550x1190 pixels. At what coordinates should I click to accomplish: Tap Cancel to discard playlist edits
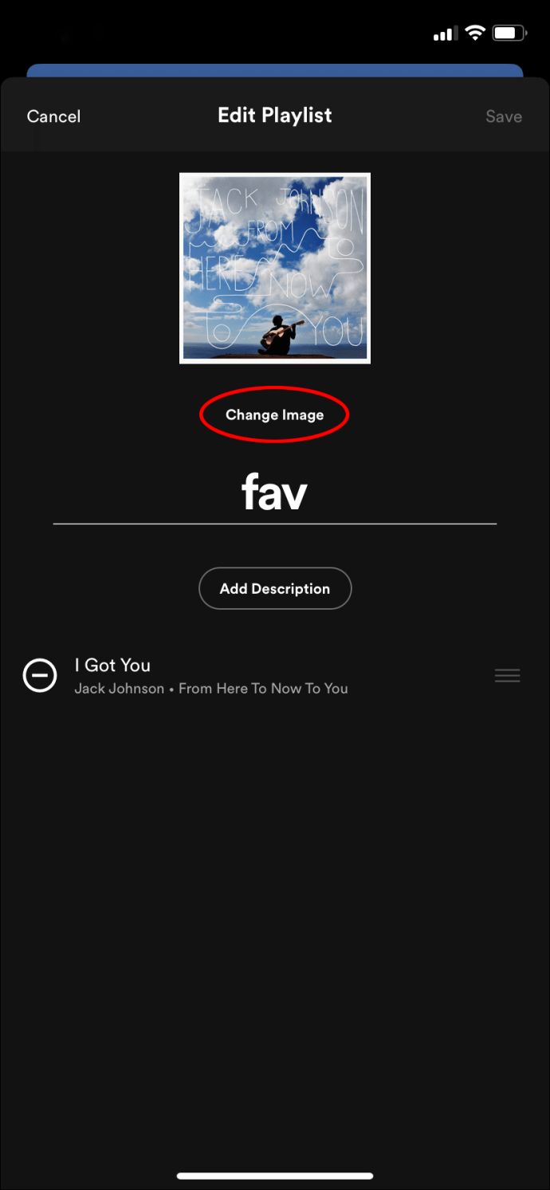tap(53, 116)
